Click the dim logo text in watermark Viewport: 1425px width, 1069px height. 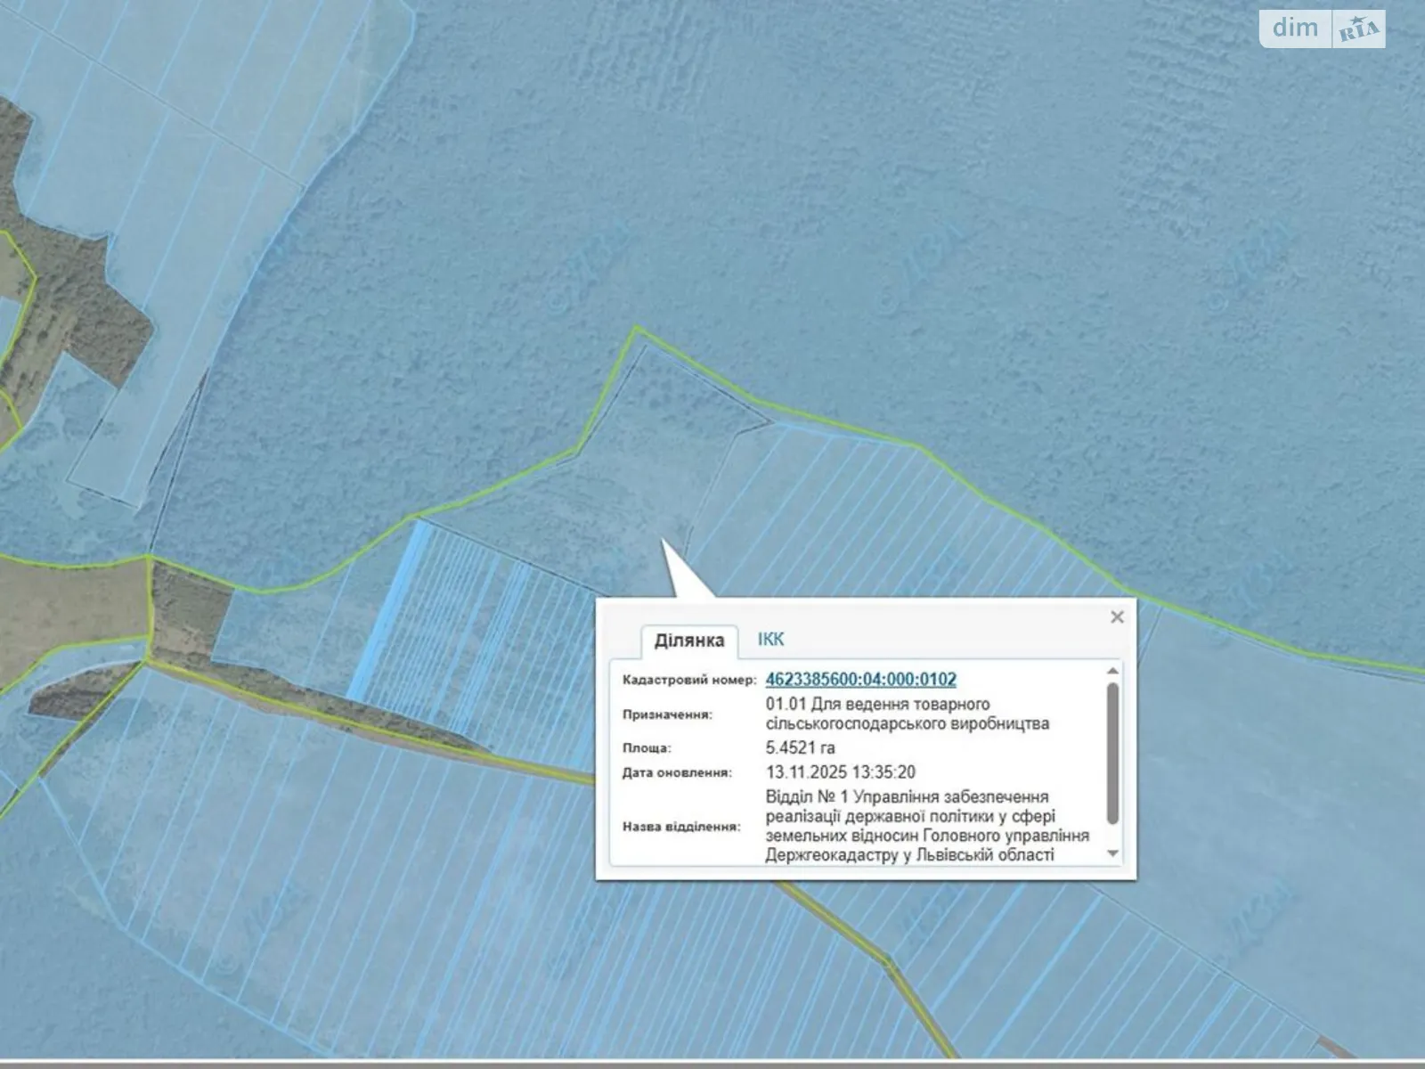(x=1295, y=29)
